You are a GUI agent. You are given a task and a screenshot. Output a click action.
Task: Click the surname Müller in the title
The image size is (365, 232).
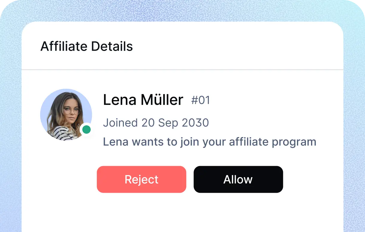[x=162, y=100]
